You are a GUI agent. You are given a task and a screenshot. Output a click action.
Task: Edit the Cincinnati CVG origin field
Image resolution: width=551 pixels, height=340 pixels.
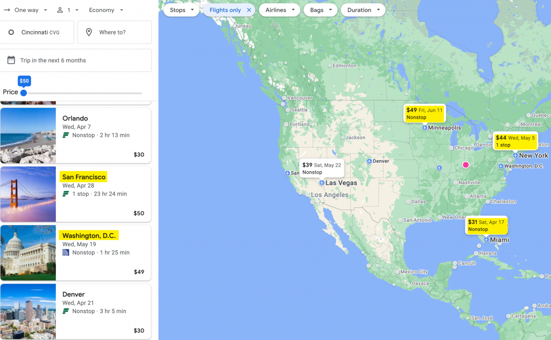pos(37,32)
